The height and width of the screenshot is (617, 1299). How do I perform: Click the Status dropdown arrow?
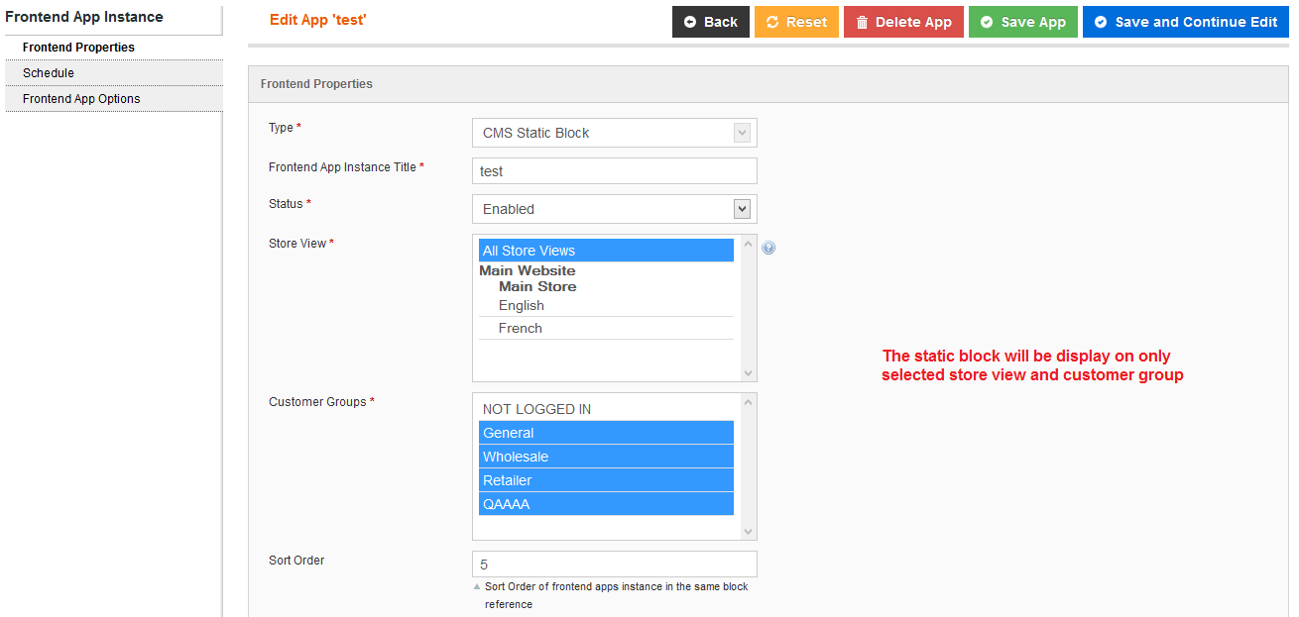[x=742, y=208]
